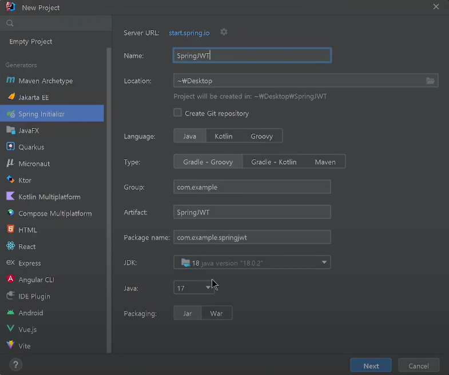
Task: Select Kotlin Multiplatform label in list
Action: 50,197
